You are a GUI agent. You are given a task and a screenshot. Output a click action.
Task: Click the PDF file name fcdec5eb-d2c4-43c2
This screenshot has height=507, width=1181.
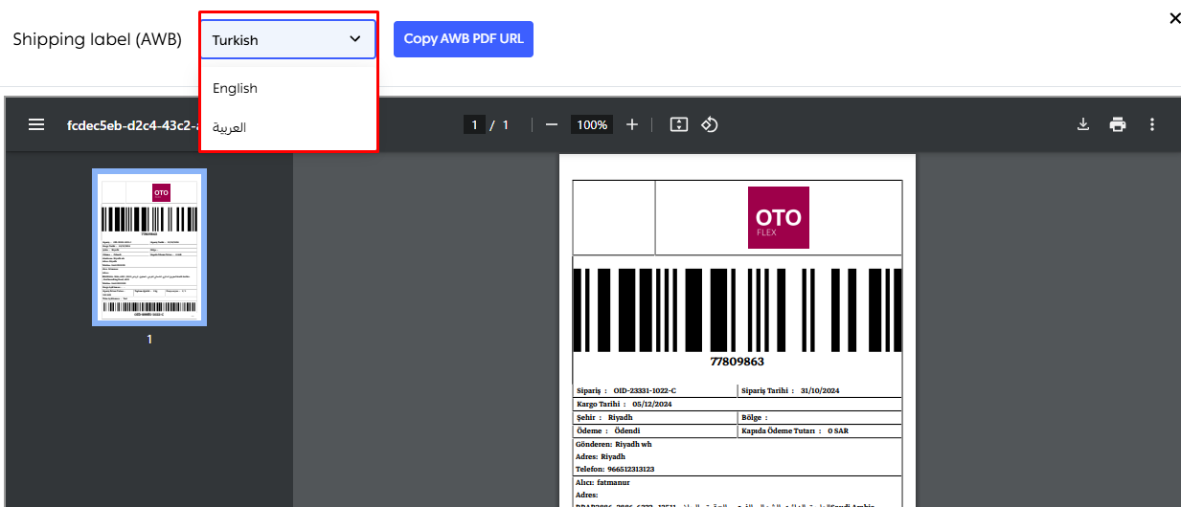click(131, 125)
